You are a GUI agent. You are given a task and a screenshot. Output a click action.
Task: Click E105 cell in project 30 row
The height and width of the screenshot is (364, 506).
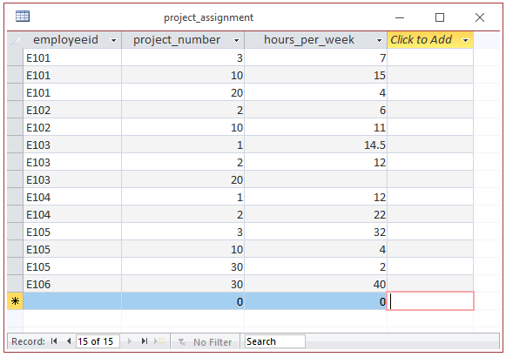72,266
